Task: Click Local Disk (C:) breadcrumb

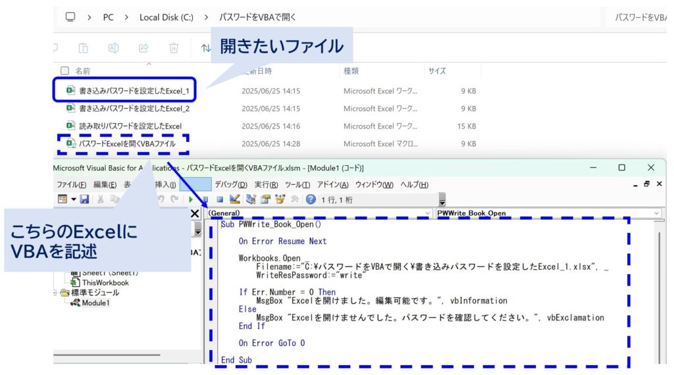Action: click(x=167, y=18)
